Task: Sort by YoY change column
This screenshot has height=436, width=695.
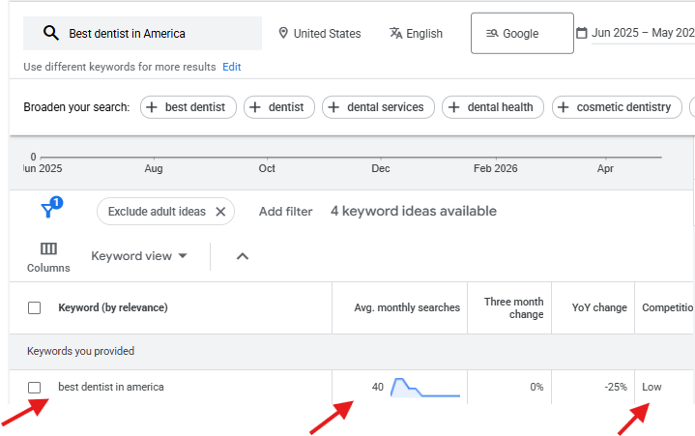Action: click(x=599, y=307)
